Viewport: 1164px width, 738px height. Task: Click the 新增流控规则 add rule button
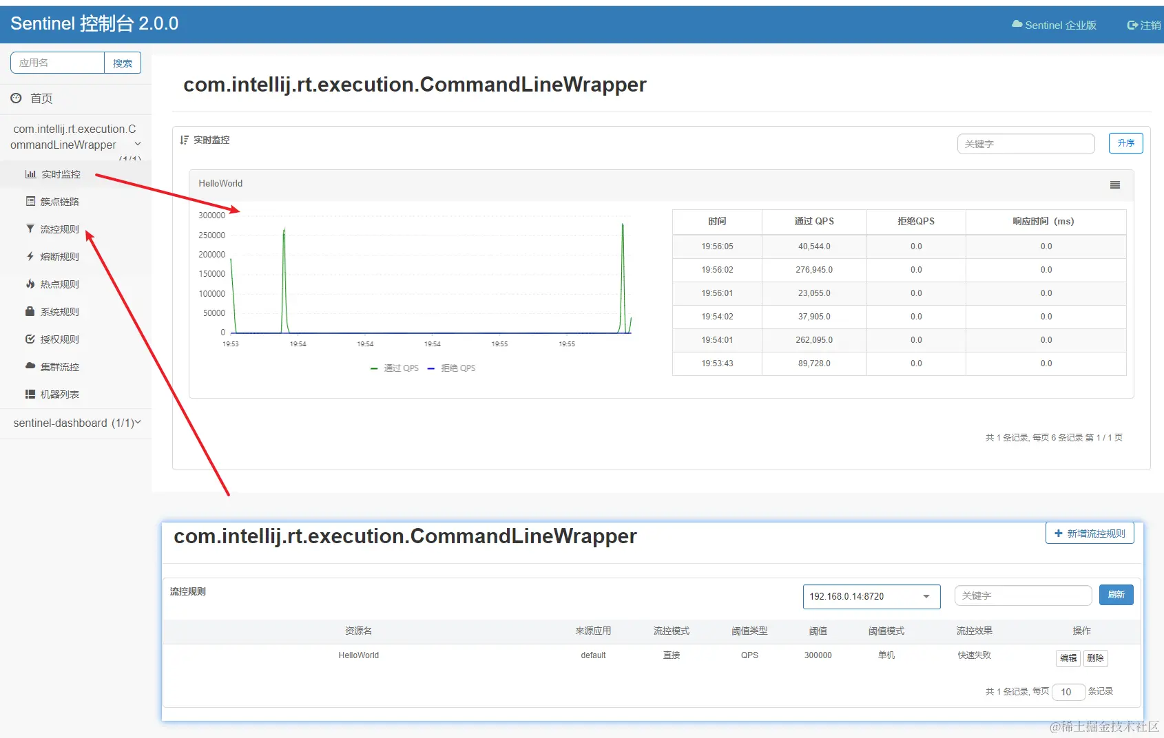pyautogui.click(x=1089, y=533)
